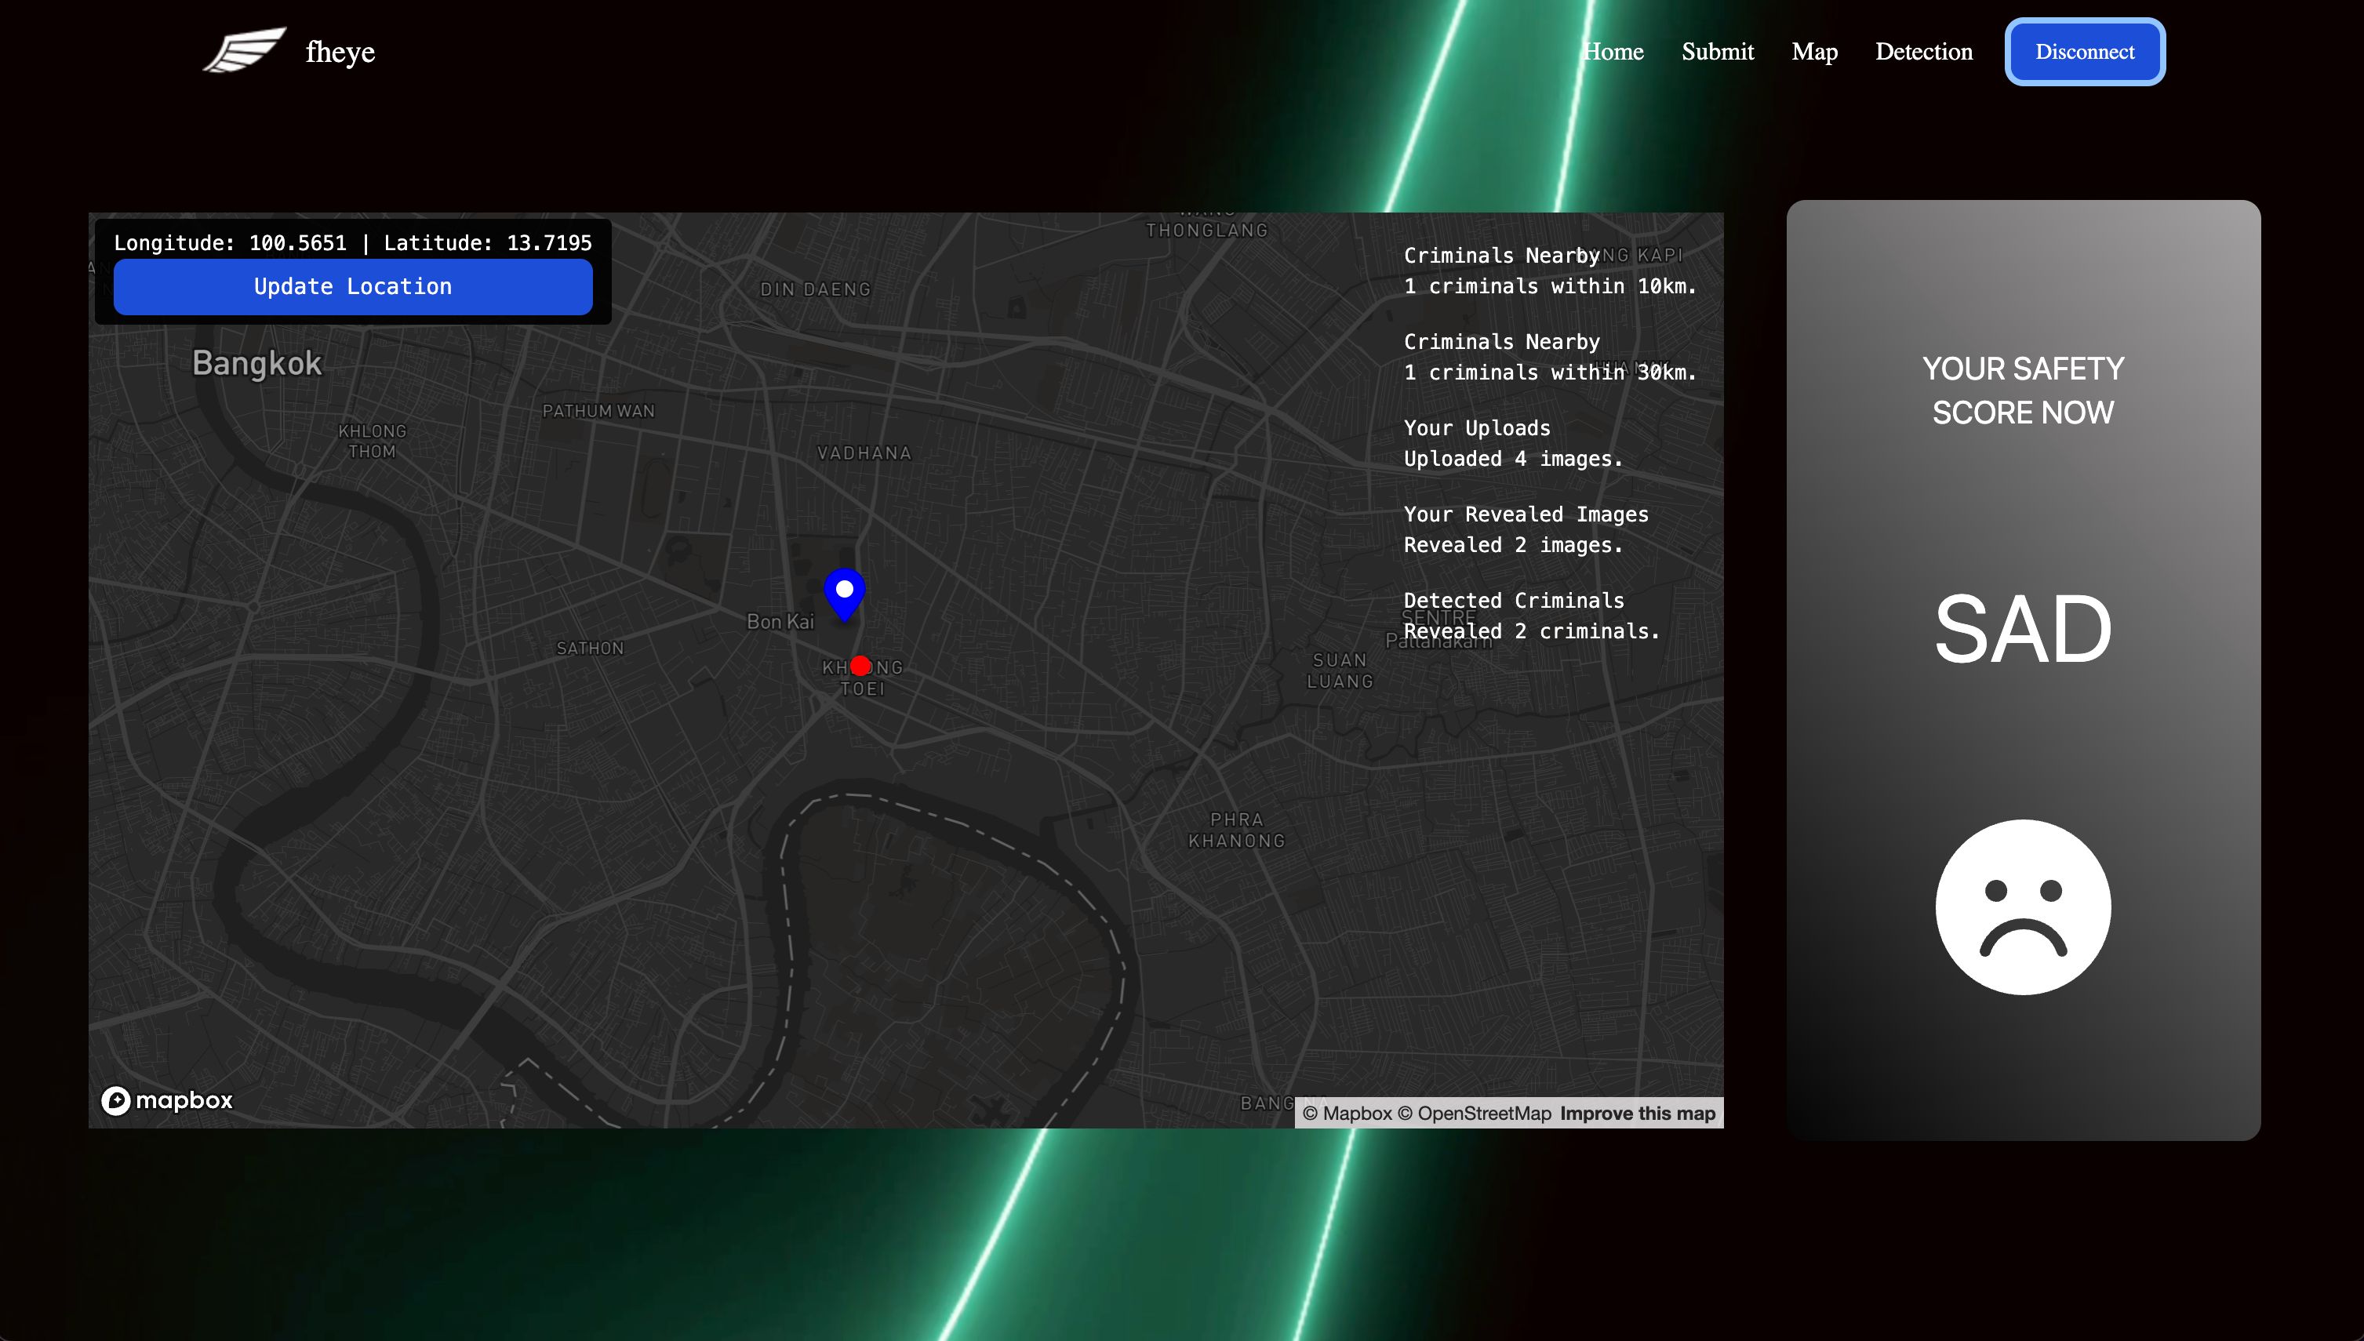Click the Bangkok map label
Image resolution: width=2364 pixels, height=1341 pixels.
coord(257,364)
